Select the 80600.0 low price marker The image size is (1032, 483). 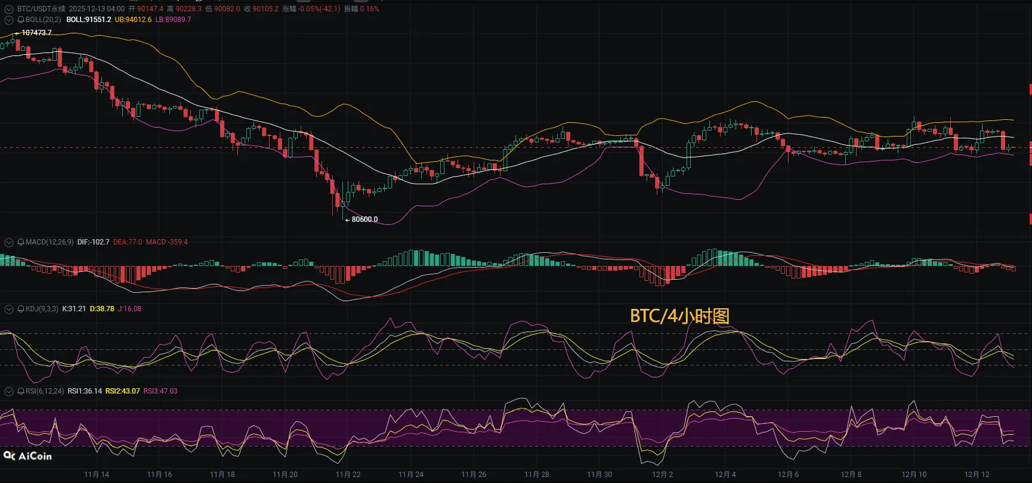[364, 219]
